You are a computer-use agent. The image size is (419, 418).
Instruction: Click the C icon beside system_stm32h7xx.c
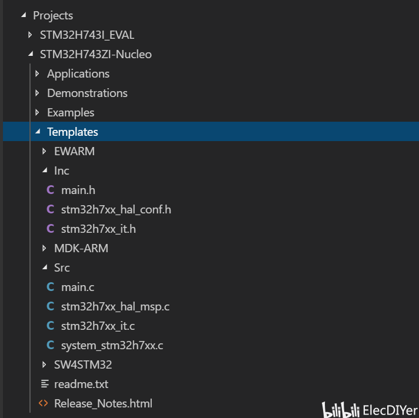50,345
